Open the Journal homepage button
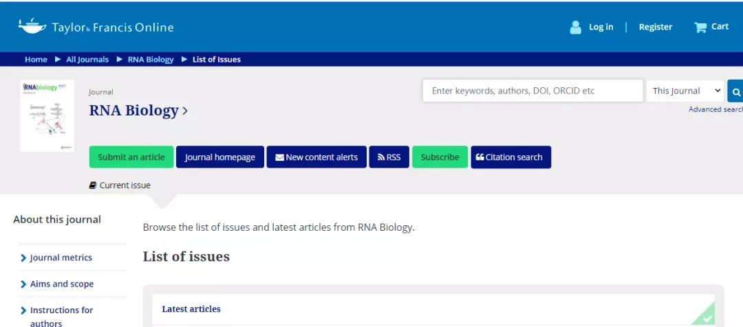743x327 pixels. (x=219, y=157)
